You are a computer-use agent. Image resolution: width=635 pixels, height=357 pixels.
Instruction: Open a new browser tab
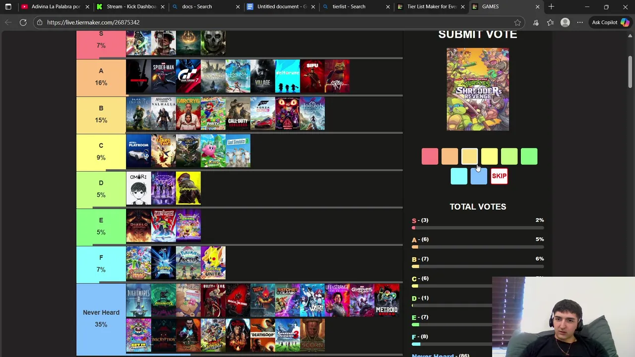[551, 6]
